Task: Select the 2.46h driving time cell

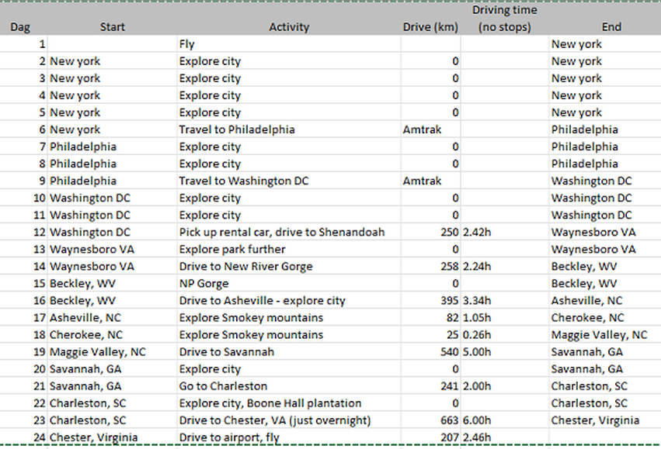Action: [505, 437]
